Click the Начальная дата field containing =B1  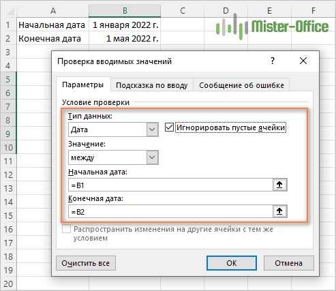(x=170, y=185)
